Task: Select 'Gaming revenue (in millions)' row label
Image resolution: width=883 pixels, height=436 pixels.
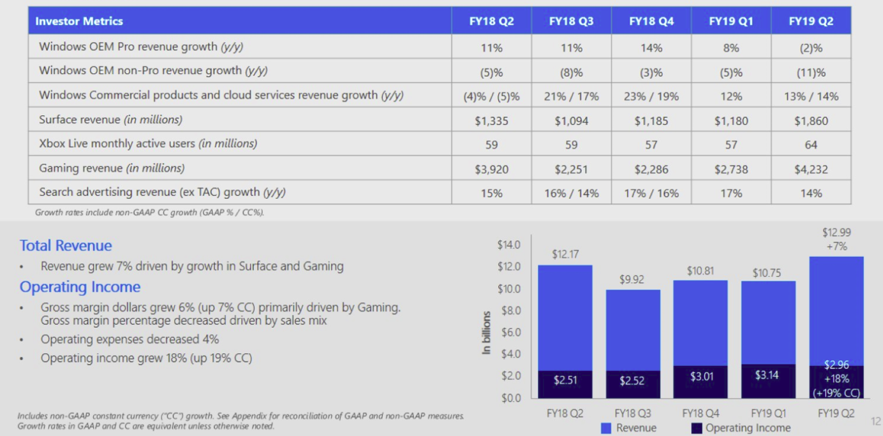Action: (x=112, y=168)
